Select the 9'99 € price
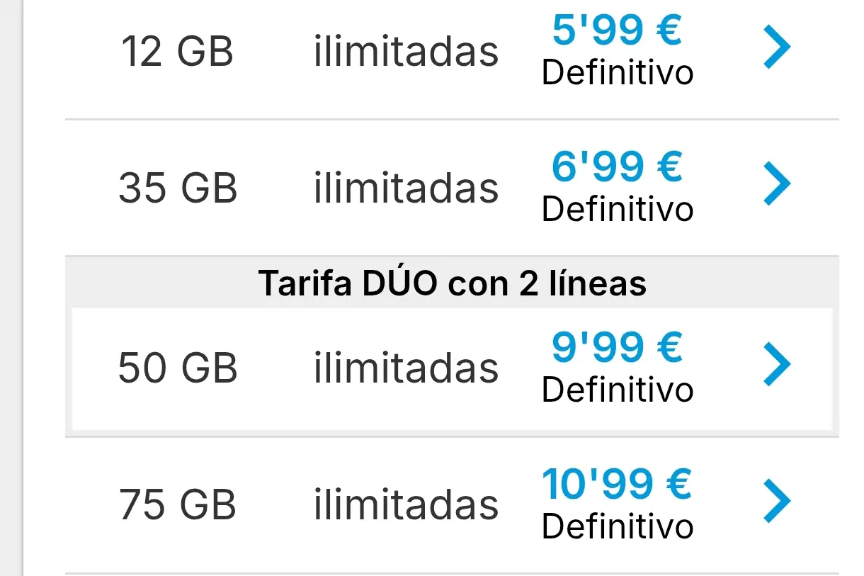Viewport: 864px width, 576px height. [x=617, y=347]
